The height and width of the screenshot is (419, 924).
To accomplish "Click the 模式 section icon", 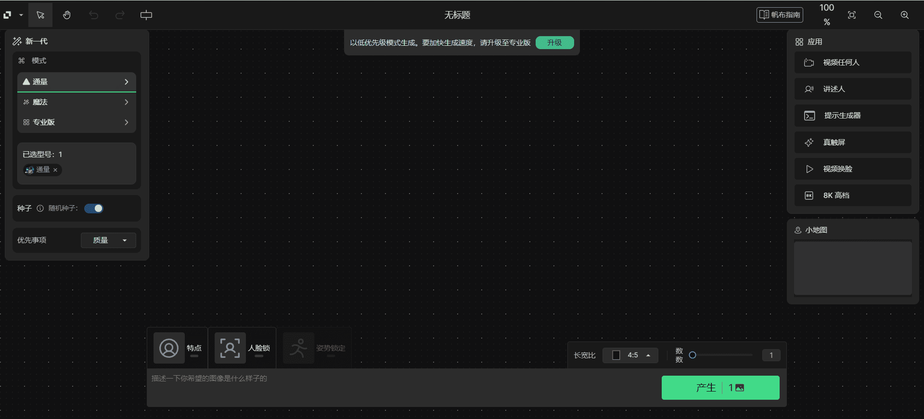I will pos(22,61).
